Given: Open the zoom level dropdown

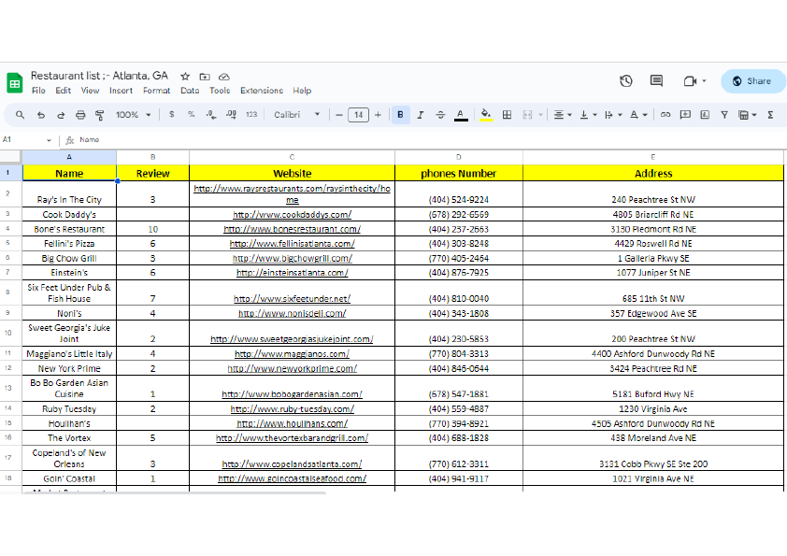Looking at the screenshot, I should (132, 114).
